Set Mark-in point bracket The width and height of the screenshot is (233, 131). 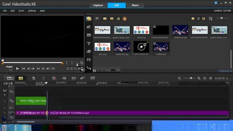point(67,63)
